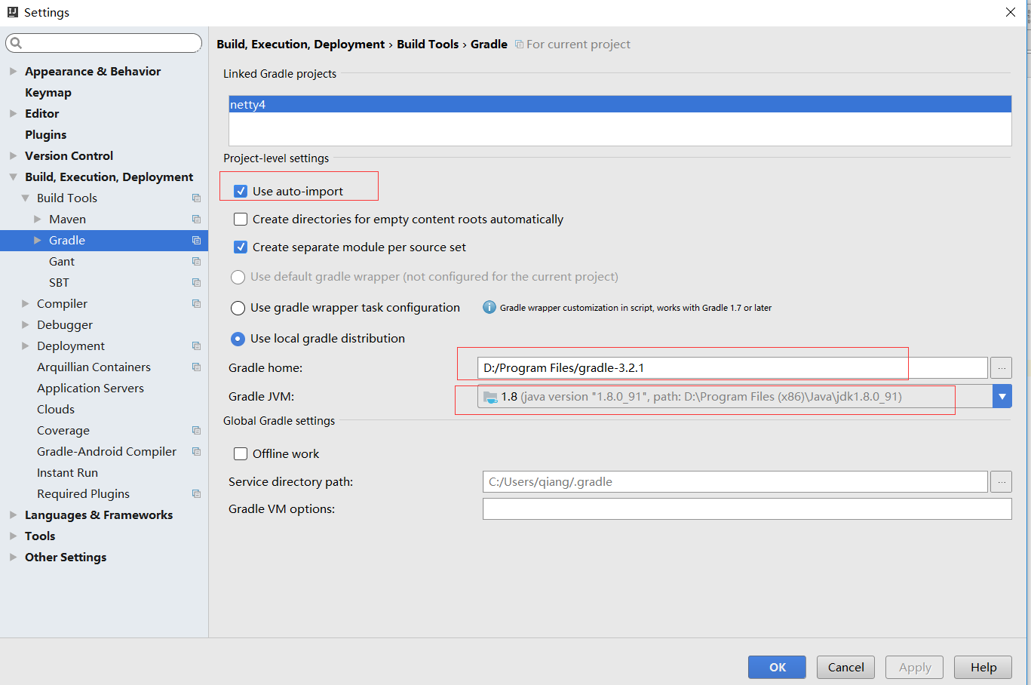Click the Help button

[983, 667]
